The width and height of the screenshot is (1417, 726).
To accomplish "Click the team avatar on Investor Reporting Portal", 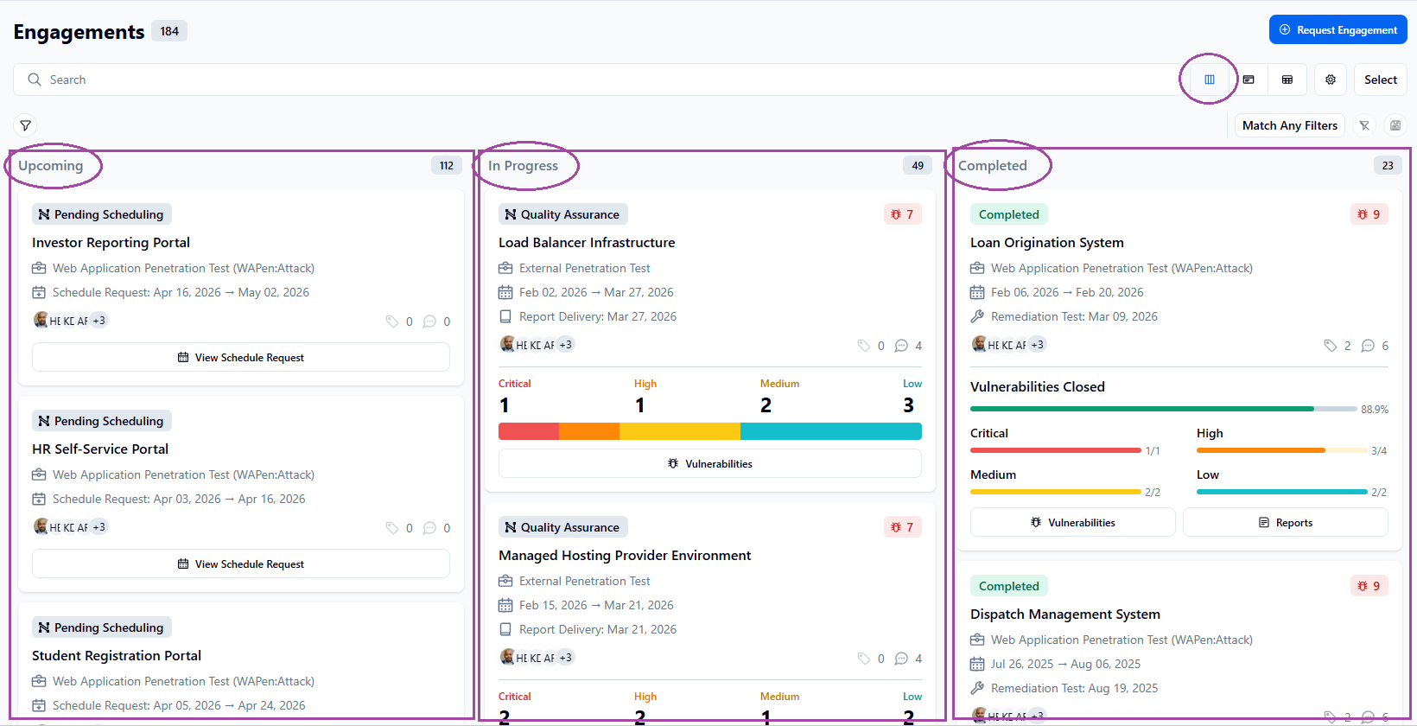I will pos(41,320).
